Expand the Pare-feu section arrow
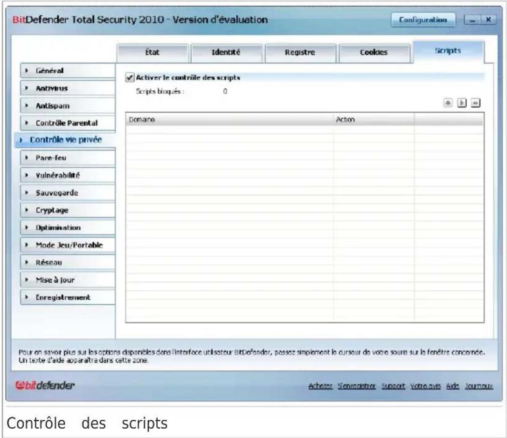 coord(27,157)
